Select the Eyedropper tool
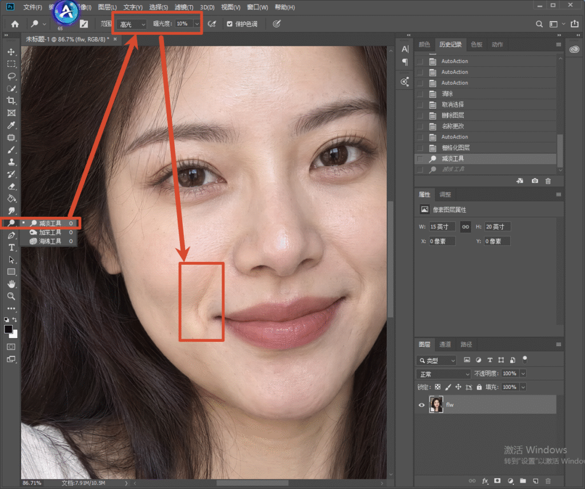 point(11,125)
